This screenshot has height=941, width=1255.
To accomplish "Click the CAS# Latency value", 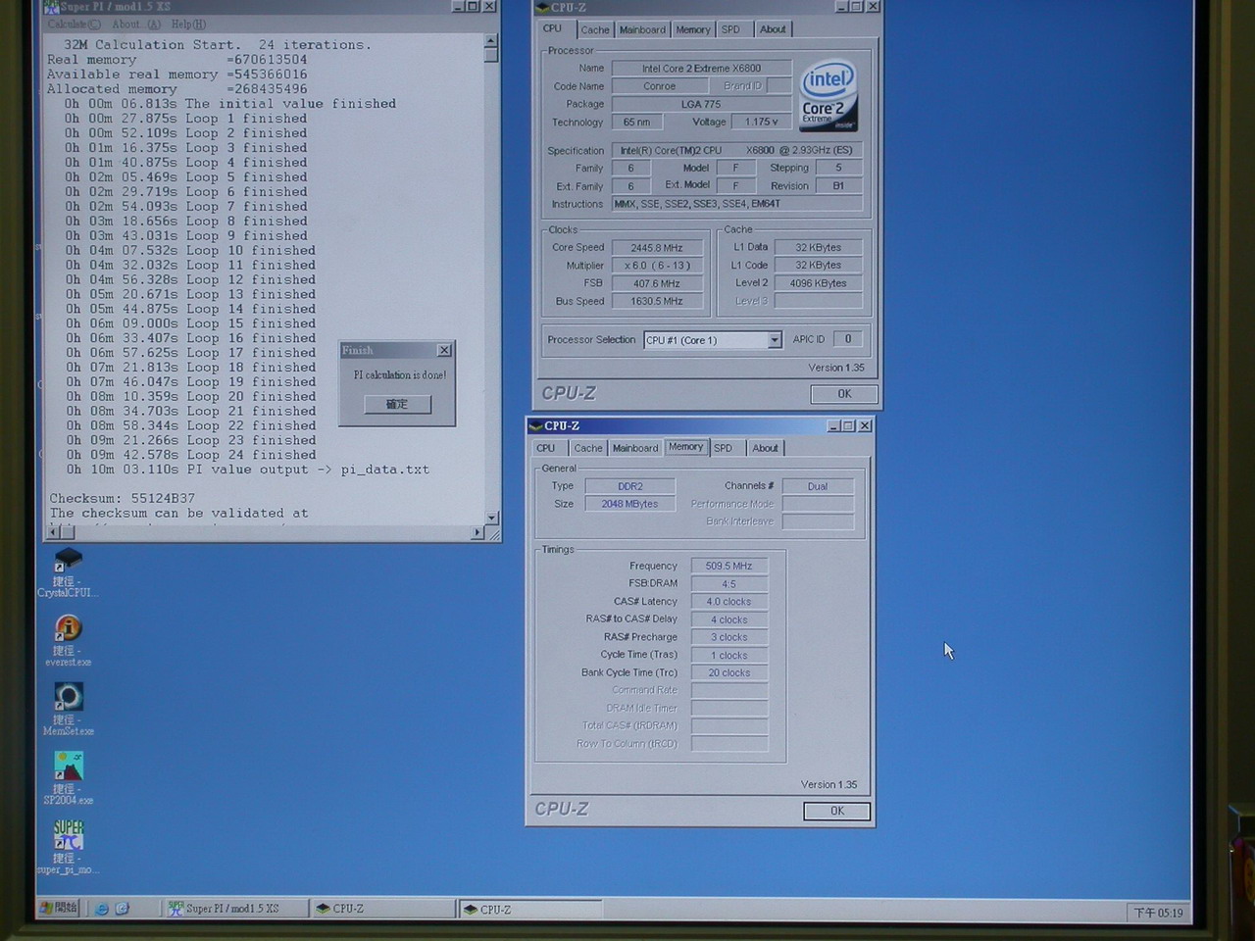I will click(x=728, y=602).
